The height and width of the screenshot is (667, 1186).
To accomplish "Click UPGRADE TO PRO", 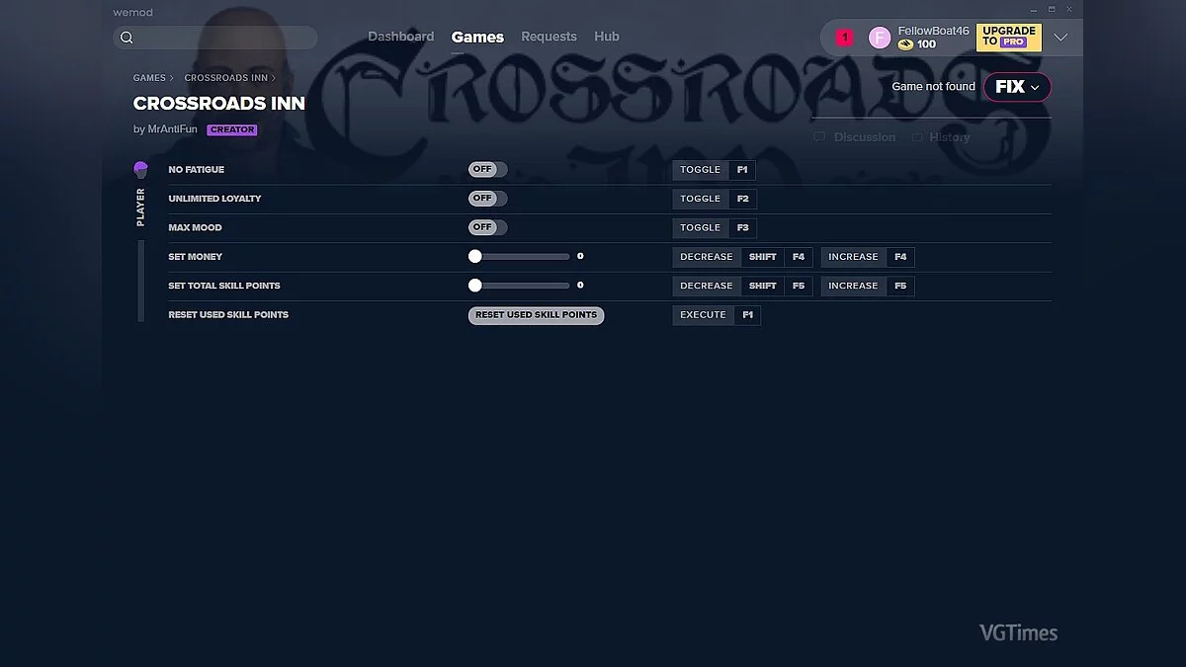I will pyautogui.click(x=1008, y=37).
